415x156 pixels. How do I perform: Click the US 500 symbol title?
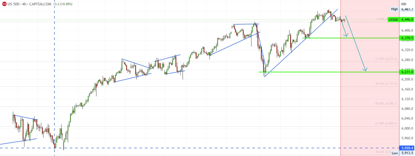click(x=29, y=4)
